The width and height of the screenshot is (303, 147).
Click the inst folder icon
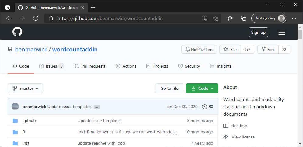(x=15, y=143)
